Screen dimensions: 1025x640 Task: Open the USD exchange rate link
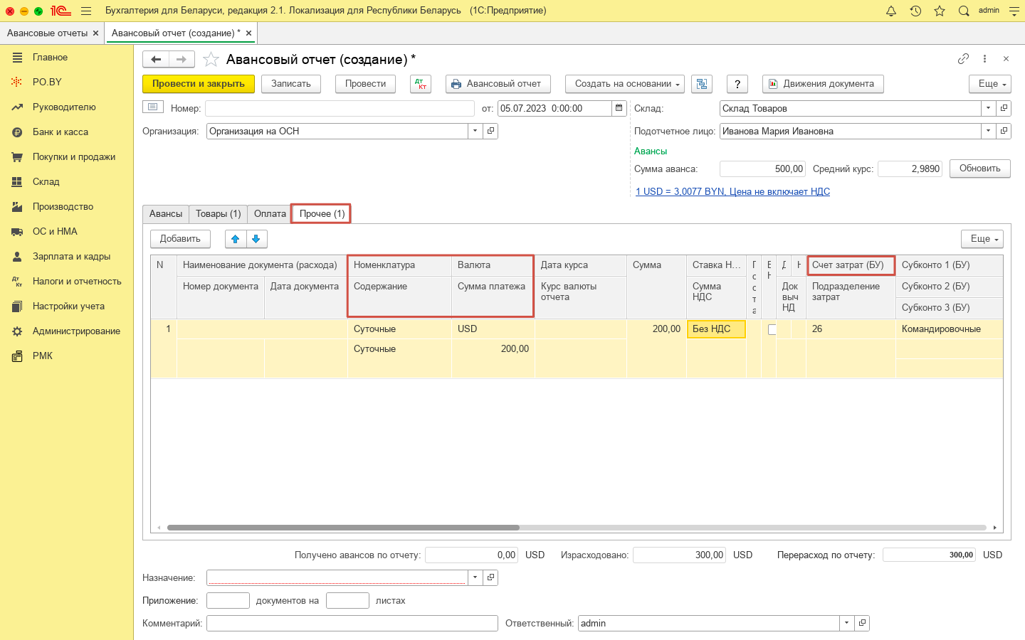click(x=732, y=191)
